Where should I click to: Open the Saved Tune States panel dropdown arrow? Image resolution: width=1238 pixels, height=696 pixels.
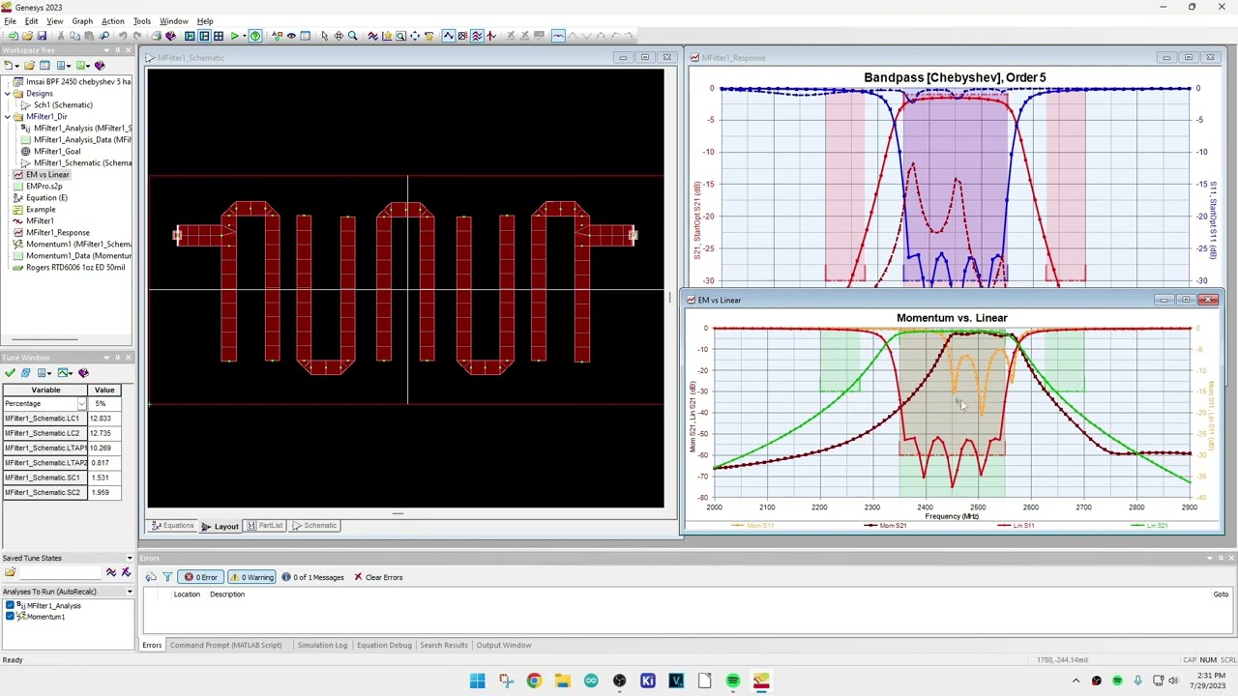click(x=130, y=558)
